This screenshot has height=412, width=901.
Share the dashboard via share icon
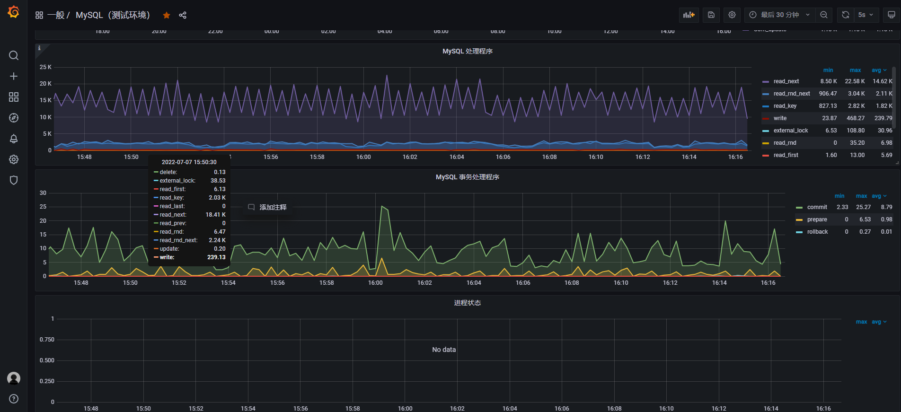(x=183, y=15)
